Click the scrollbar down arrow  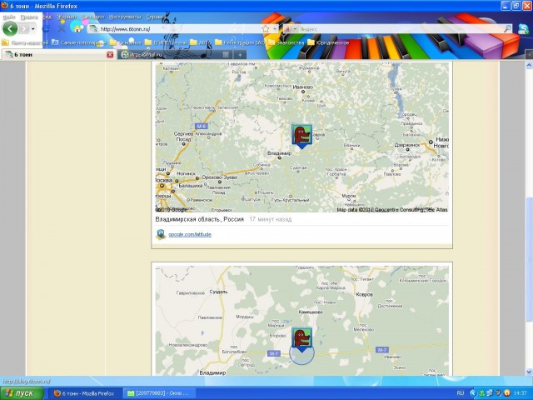[529, 372]
